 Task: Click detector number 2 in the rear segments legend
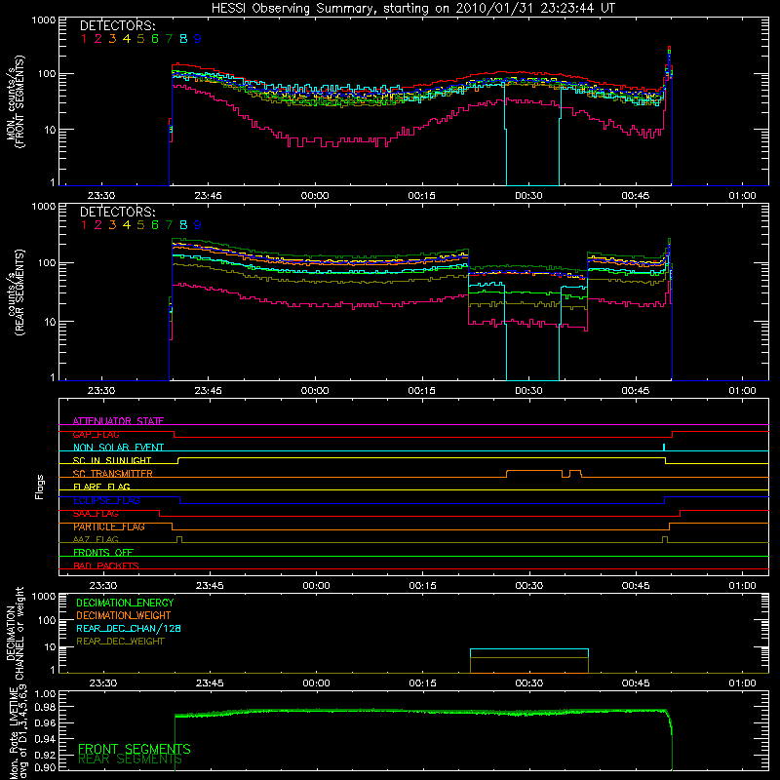[x=98, y=225]
